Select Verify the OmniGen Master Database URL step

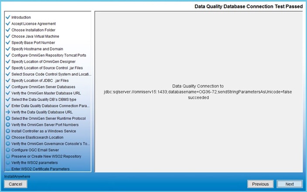point(46,93)
